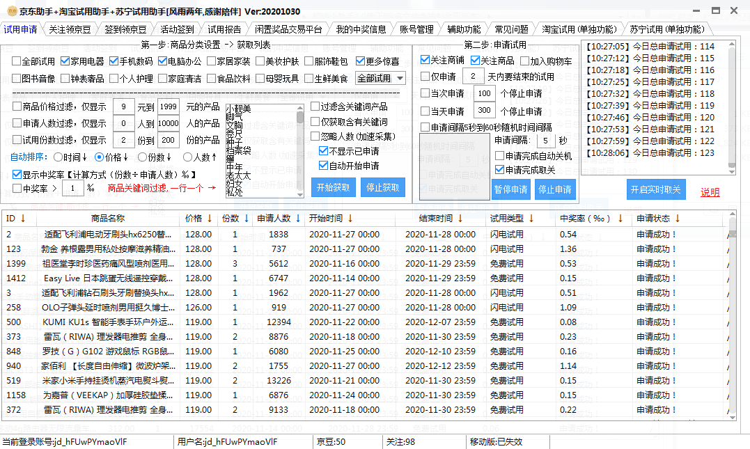The image size is (750, 449).
Task: Open the 辅助功能 tab
Action: (x=464, y=30)
